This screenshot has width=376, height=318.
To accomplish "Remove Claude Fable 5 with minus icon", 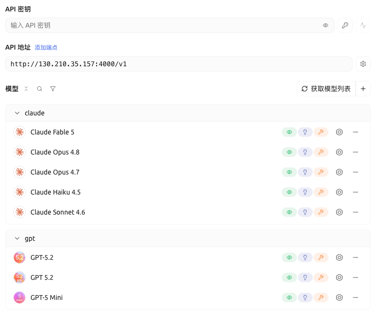I will pyautogui.click(x=356, y=132).
